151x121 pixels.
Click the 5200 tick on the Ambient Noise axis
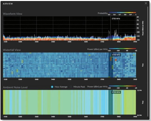point(20,117)
